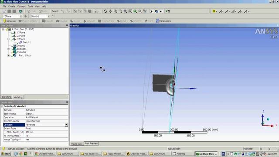Image resolution: width=279 pixels, height=157 pixels.
Task: Pin the Tree Outline panel
Action: (67, 25)
